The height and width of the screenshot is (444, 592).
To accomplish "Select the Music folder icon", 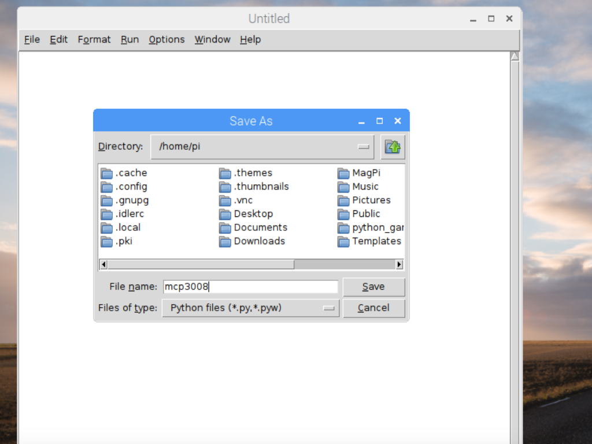I will click(x=343, y=187).
